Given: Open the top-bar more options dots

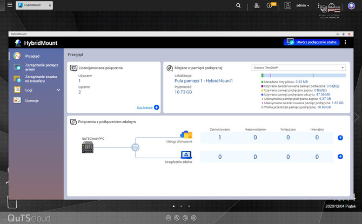Looking at the screenshot, I should click(319, 5).
